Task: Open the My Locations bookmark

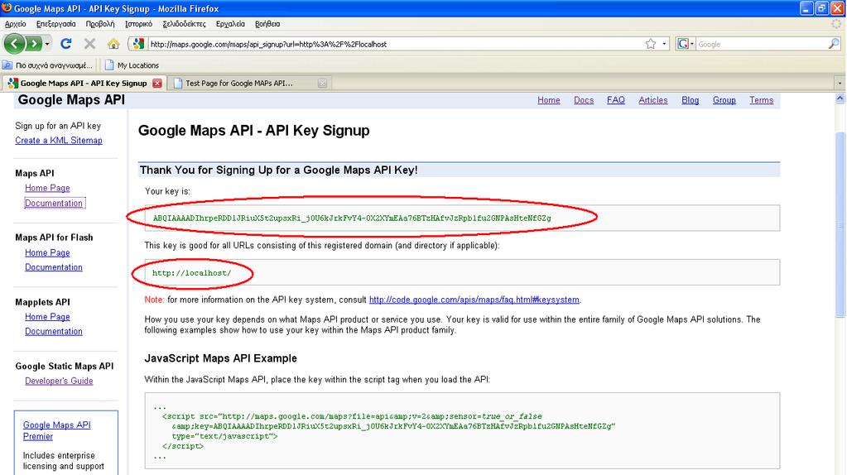Action: pos(132,65)
